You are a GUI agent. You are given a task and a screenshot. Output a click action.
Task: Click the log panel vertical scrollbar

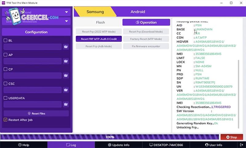pos(239,94)
